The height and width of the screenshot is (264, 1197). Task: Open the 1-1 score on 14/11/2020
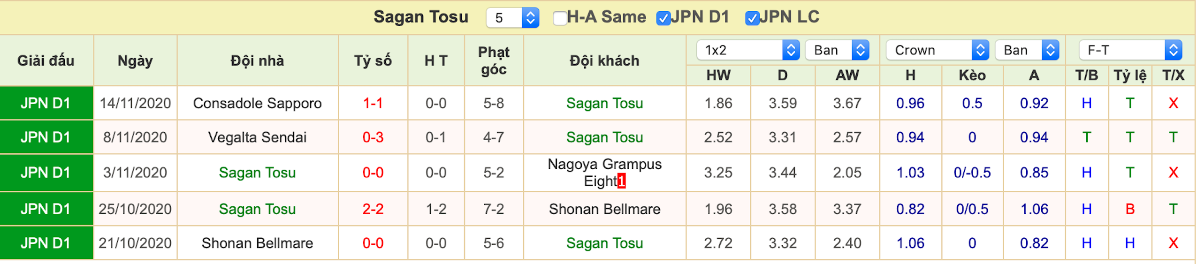[x=373, y=103]
